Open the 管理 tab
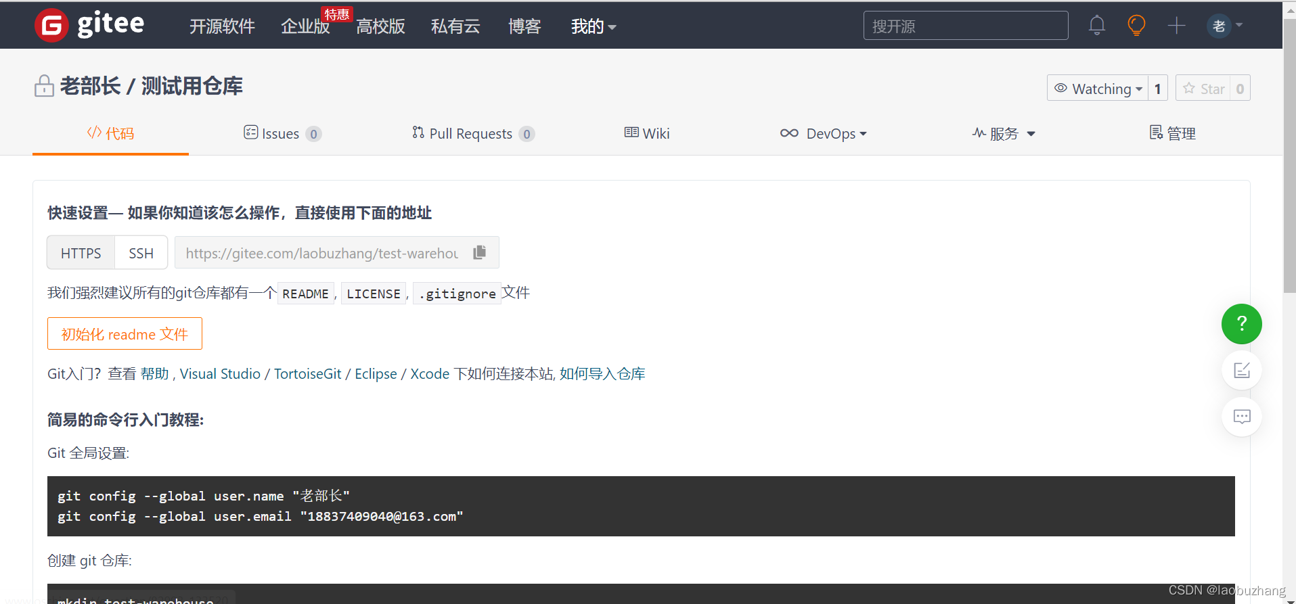This screenshot has height=604, width=1296. coord(1172,133)
